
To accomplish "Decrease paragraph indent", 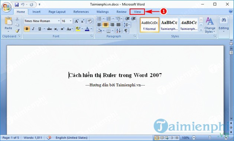I will coord(127,19).
